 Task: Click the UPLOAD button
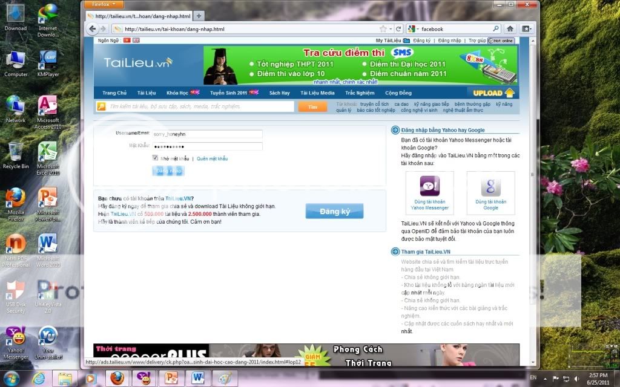tap(493, 93)
